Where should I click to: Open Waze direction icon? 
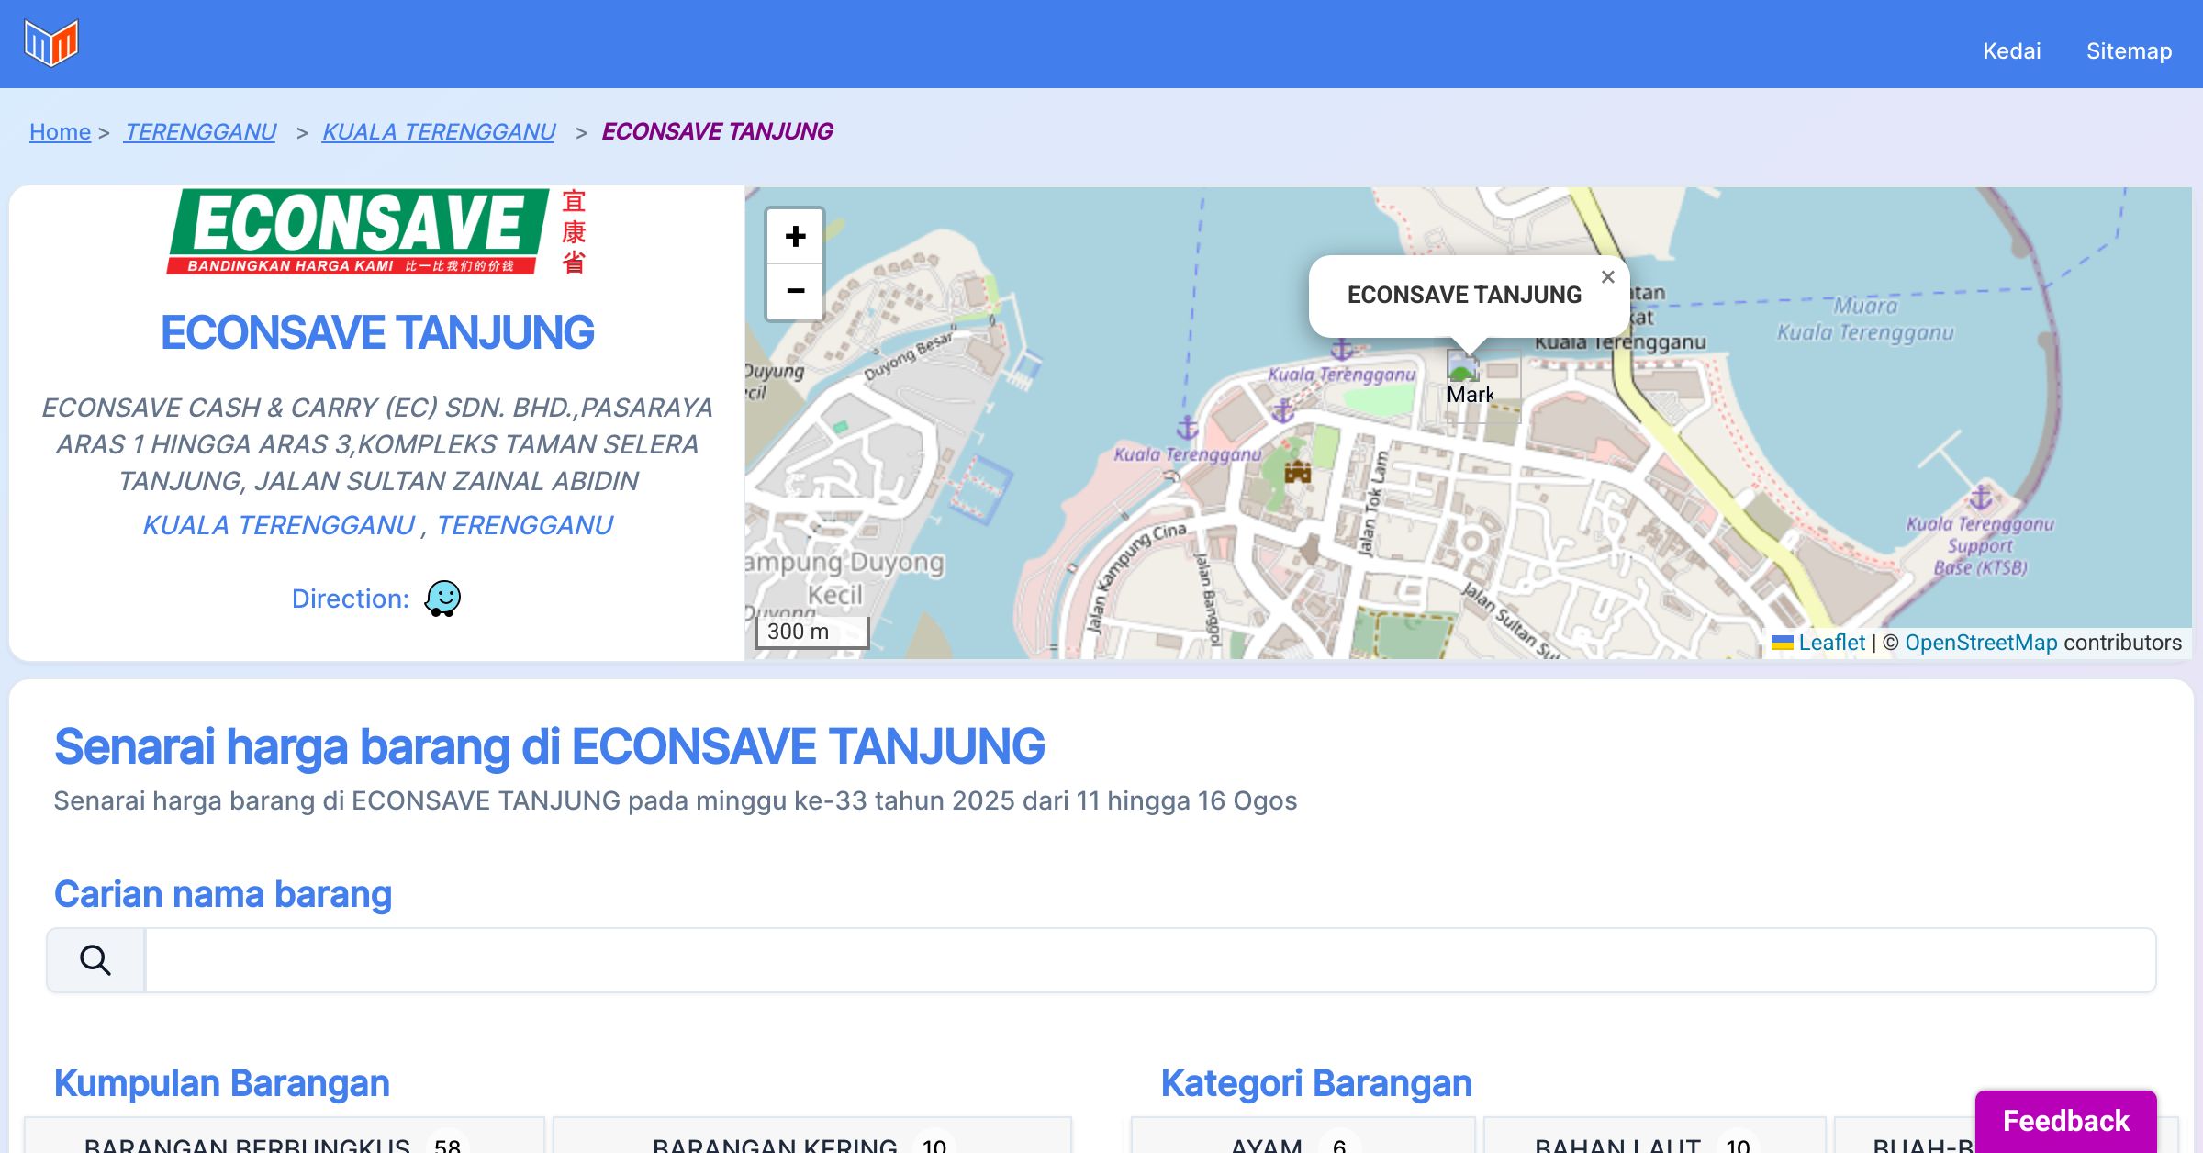tap(442, 599)
